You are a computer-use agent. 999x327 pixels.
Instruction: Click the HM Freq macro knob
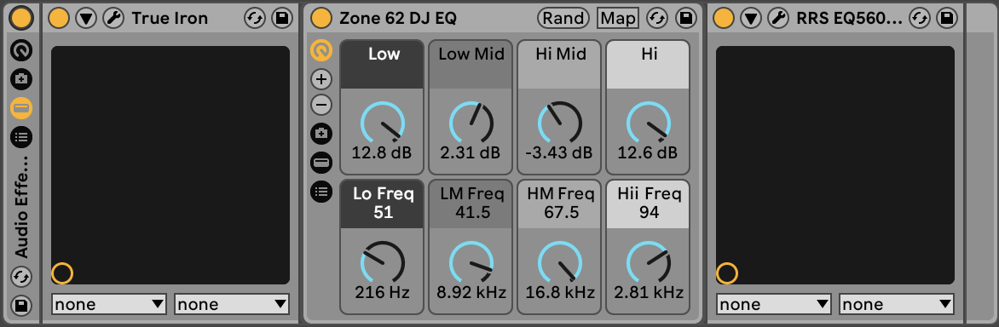pos(559,262)
